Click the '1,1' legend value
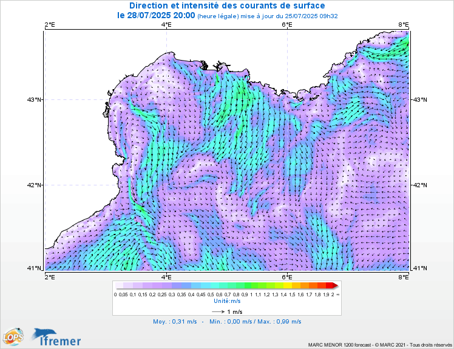This screenshot has width=454, height=349. (258, 294)
